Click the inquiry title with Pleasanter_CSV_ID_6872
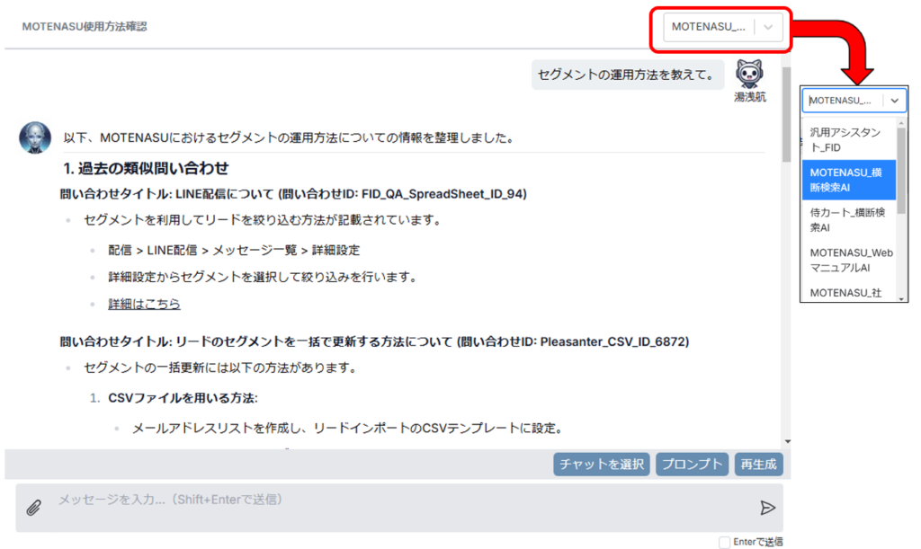The image size is (921, 549). click(374, 342)
